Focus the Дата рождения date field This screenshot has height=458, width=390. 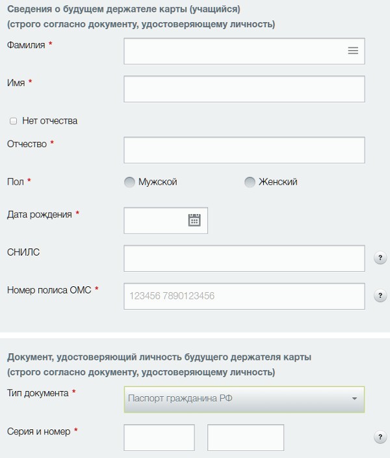[x=166, y=221]
